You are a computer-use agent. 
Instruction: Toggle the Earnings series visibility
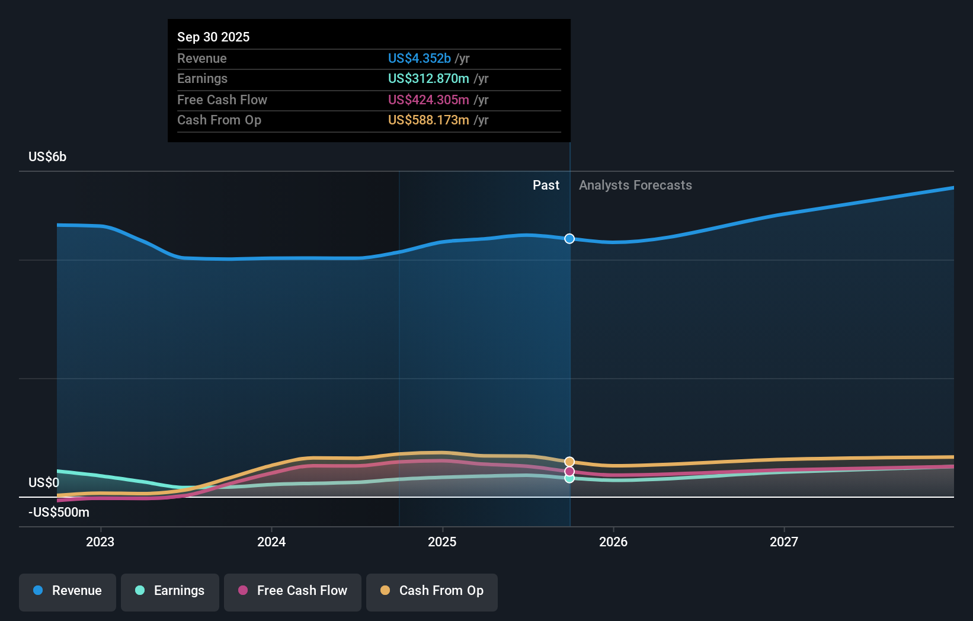(x=169, y=591)
